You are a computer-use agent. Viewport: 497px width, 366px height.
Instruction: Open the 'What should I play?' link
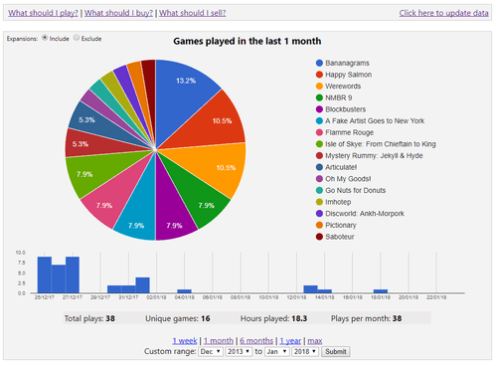(43, 13)
